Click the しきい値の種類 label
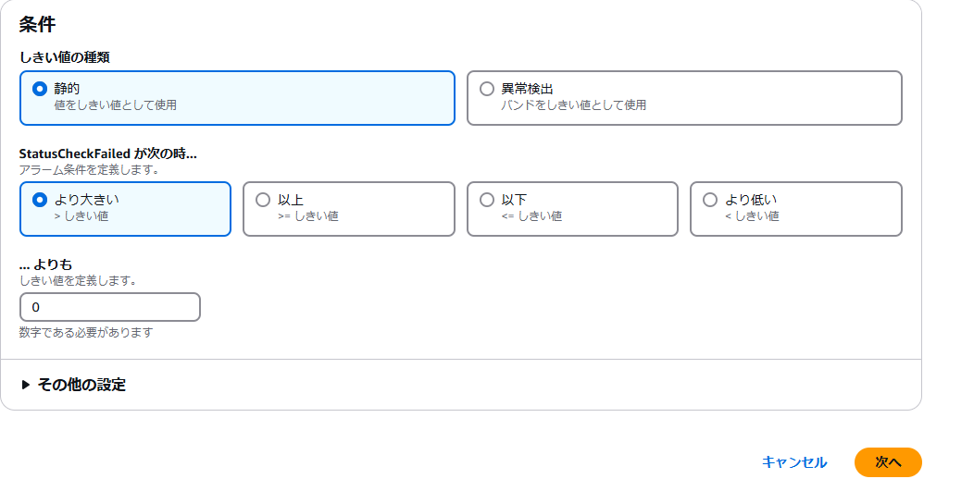974x479 pixels. tap(65, 57)
